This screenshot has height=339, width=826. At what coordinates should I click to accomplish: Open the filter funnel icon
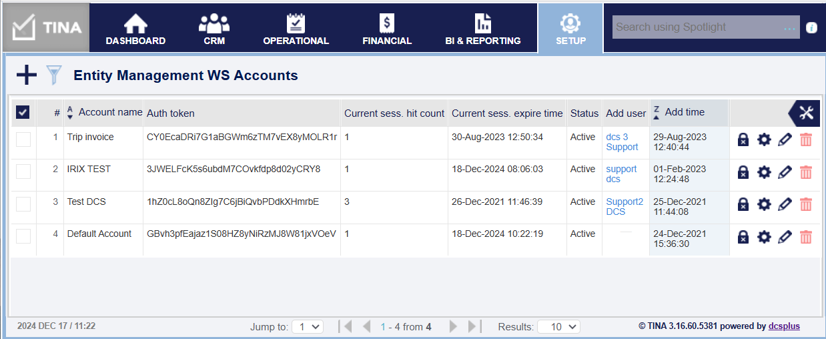(x=54, y=75)
